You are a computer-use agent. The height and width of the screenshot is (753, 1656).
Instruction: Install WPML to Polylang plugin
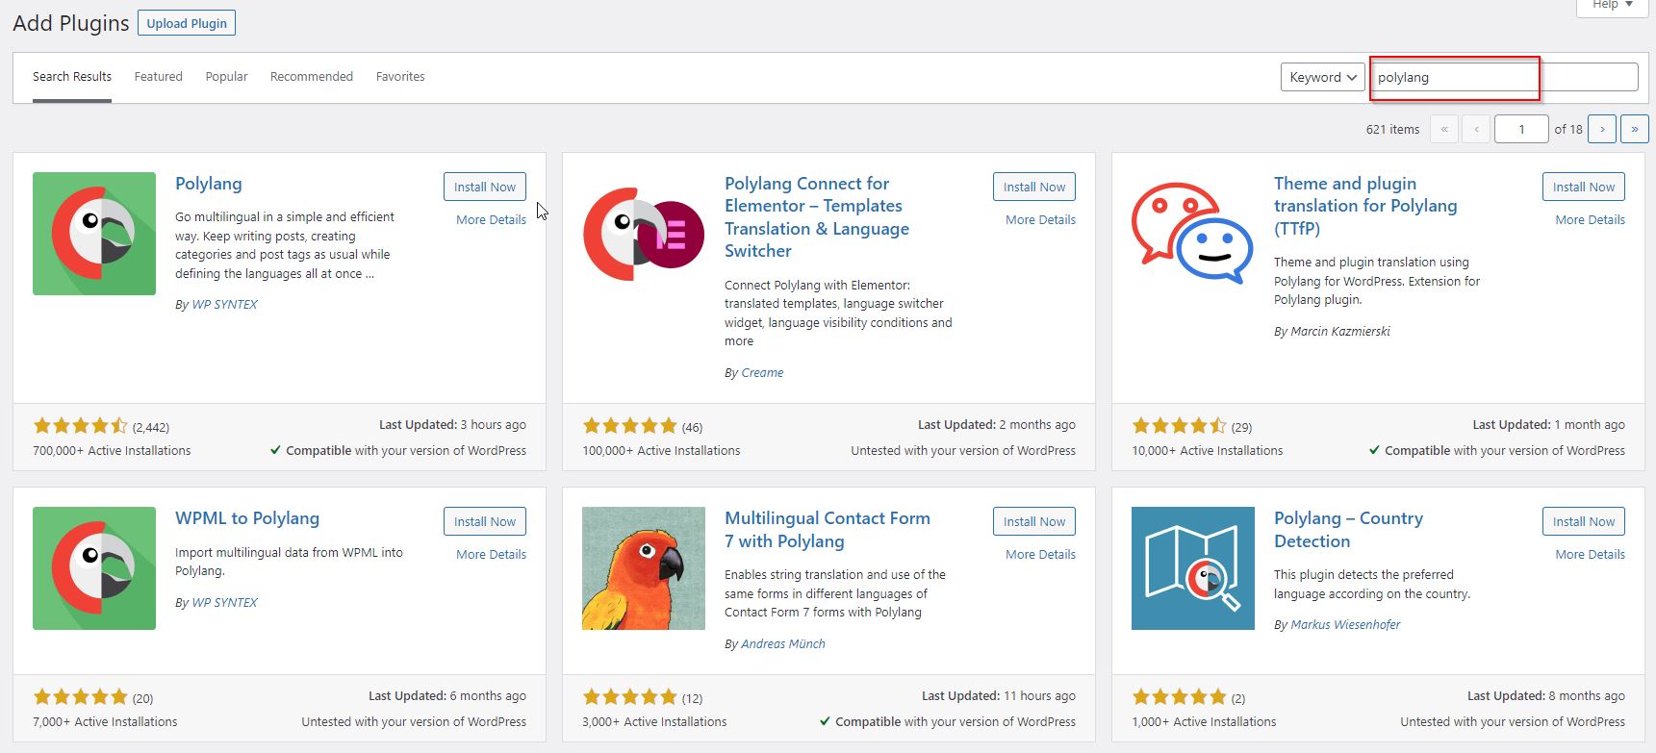point(485,521)
